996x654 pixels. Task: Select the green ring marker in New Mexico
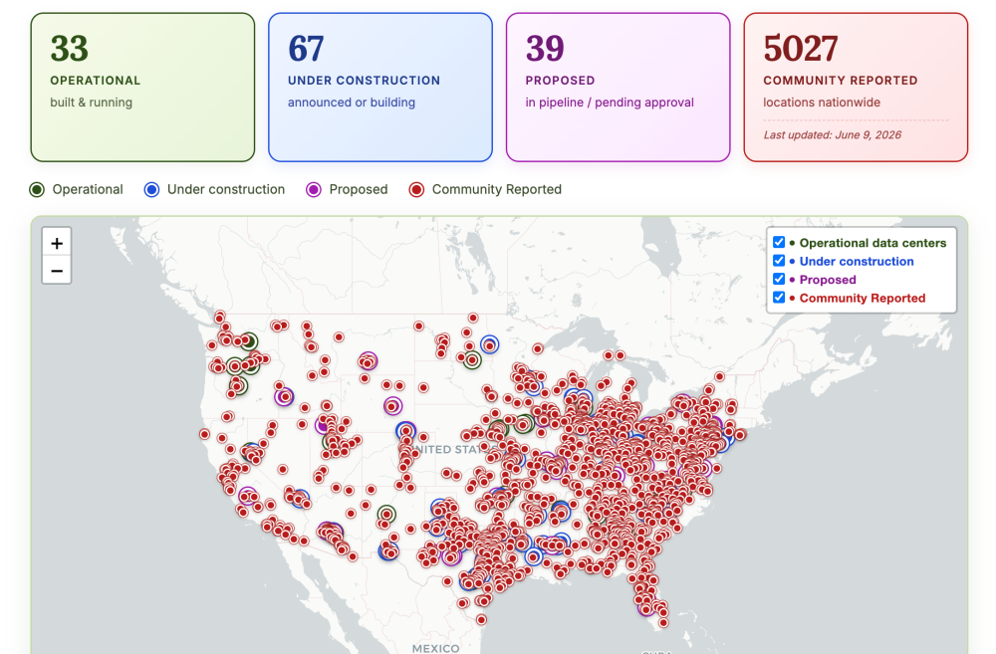386,515
